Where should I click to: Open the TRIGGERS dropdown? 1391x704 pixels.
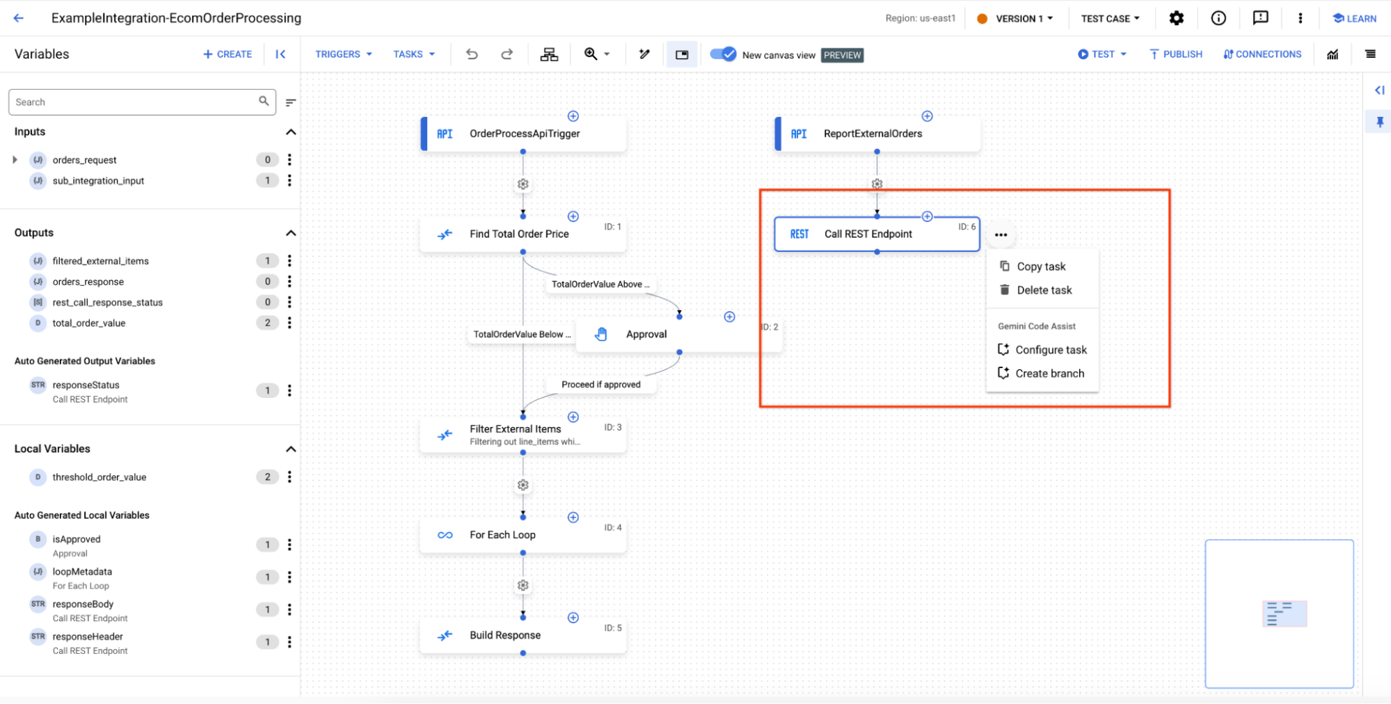point(343,54)
